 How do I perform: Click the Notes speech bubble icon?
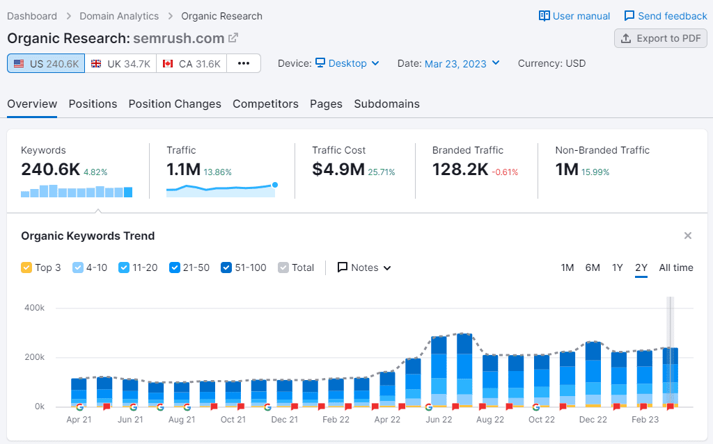tap(343, 267)
